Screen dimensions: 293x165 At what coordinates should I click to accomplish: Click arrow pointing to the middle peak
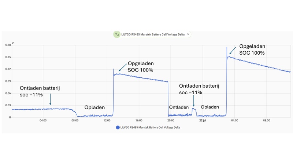click(122, 68)
